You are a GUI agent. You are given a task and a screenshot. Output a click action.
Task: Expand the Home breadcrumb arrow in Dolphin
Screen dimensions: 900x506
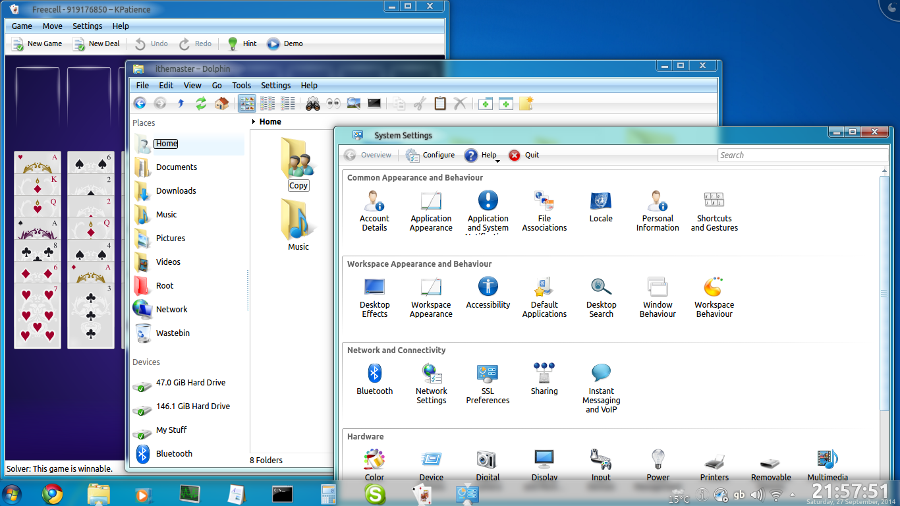pyautogui.click(x=254, y=122)
